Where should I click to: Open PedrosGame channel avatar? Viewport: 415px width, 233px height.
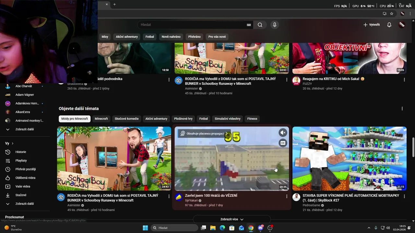[296, 197]
